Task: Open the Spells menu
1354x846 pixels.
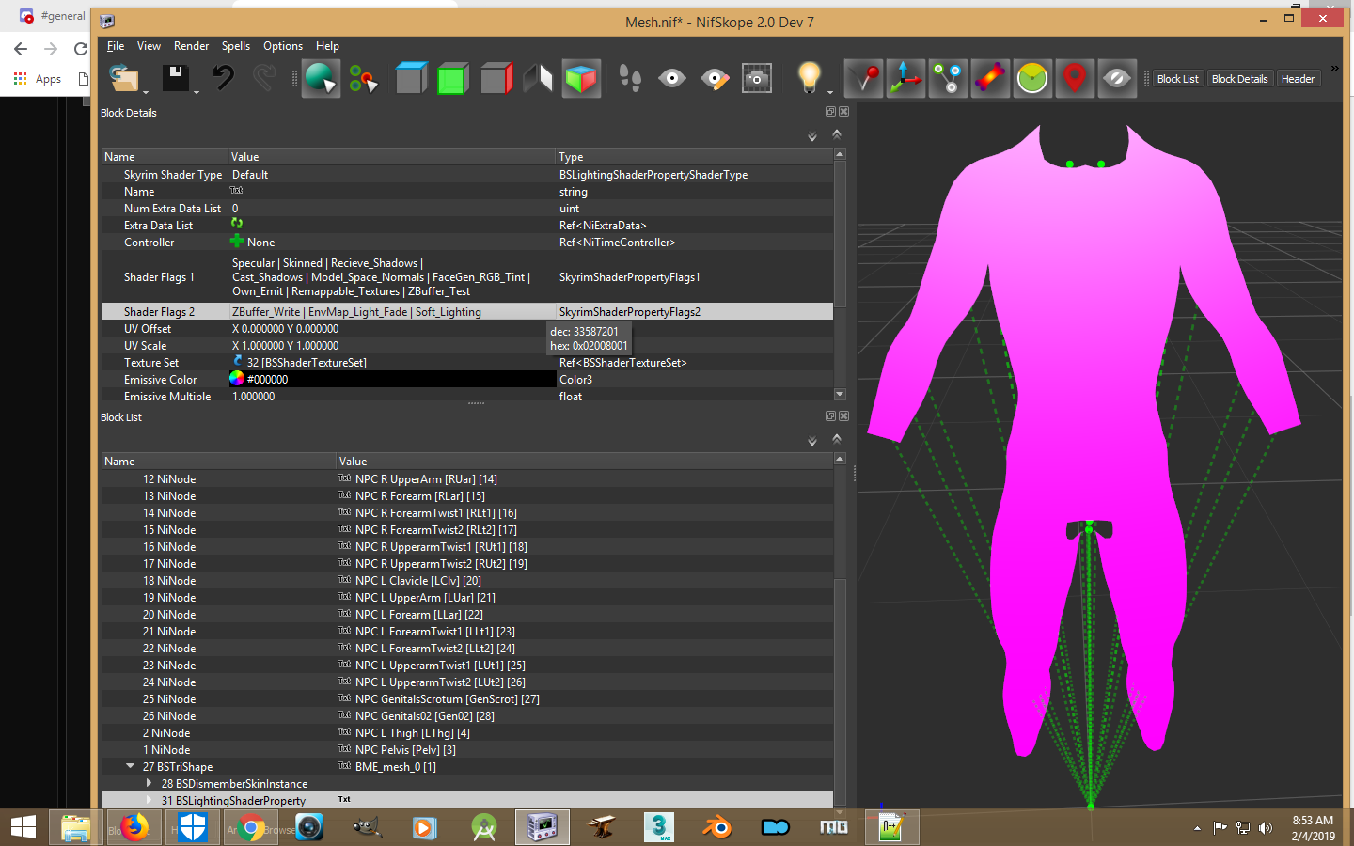Action: click(x=236, y=46)
